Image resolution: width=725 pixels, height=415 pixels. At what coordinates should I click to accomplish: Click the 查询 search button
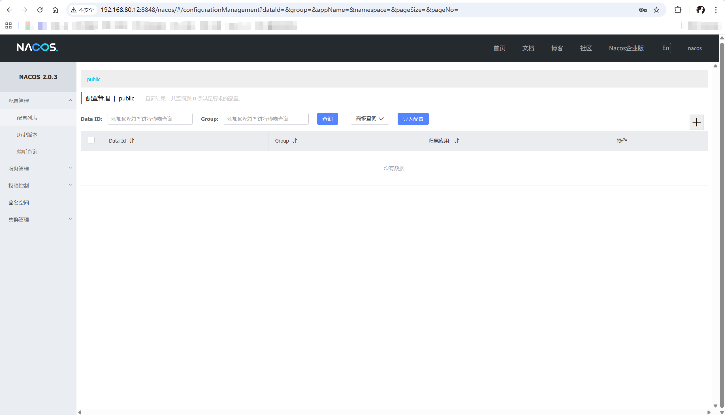point(327,119)
